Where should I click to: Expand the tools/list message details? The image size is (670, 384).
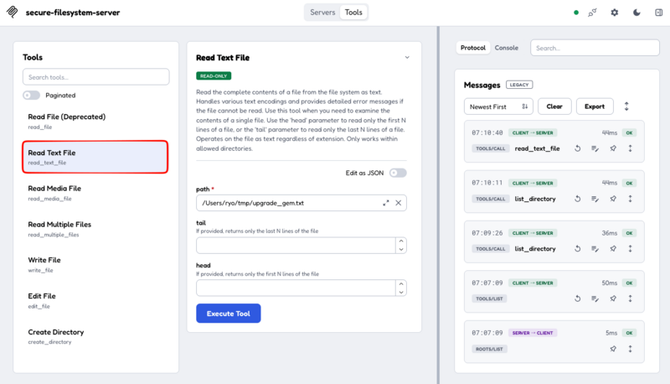coord(631,298)
